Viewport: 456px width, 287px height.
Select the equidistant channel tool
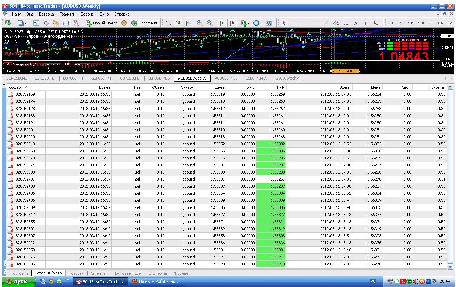336,23
